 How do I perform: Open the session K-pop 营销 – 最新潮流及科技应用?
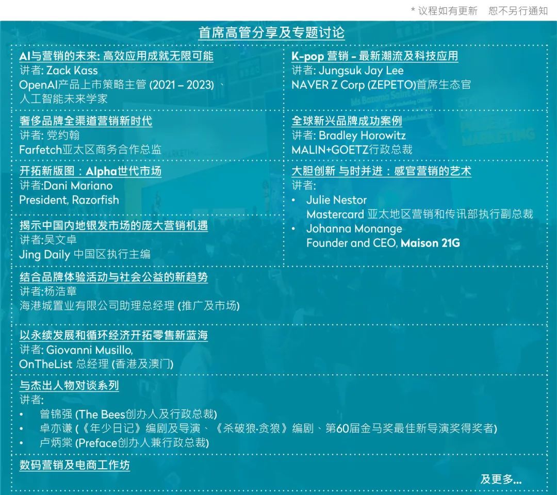(x=375, y=56)
